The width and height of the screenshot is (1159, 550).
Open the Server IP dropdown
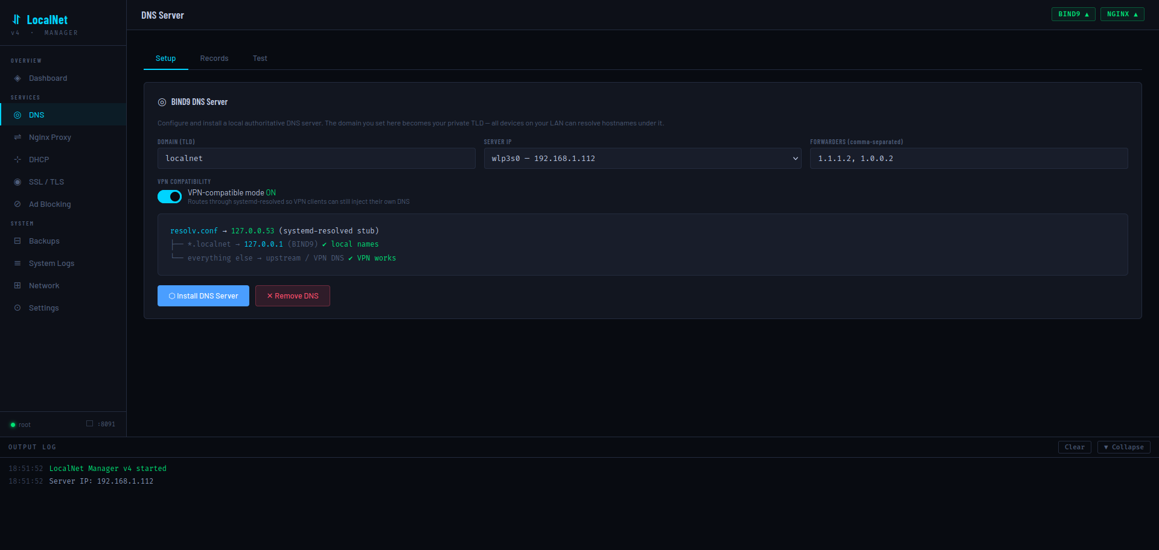pyautogui.click(x=642, y=159)
